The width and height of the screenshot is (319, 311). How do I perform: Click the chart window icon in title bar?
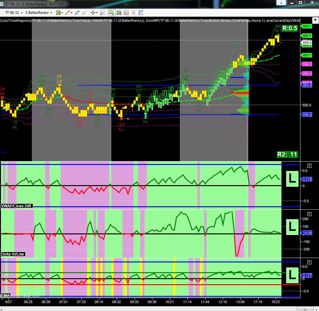(x=2, y=4)
